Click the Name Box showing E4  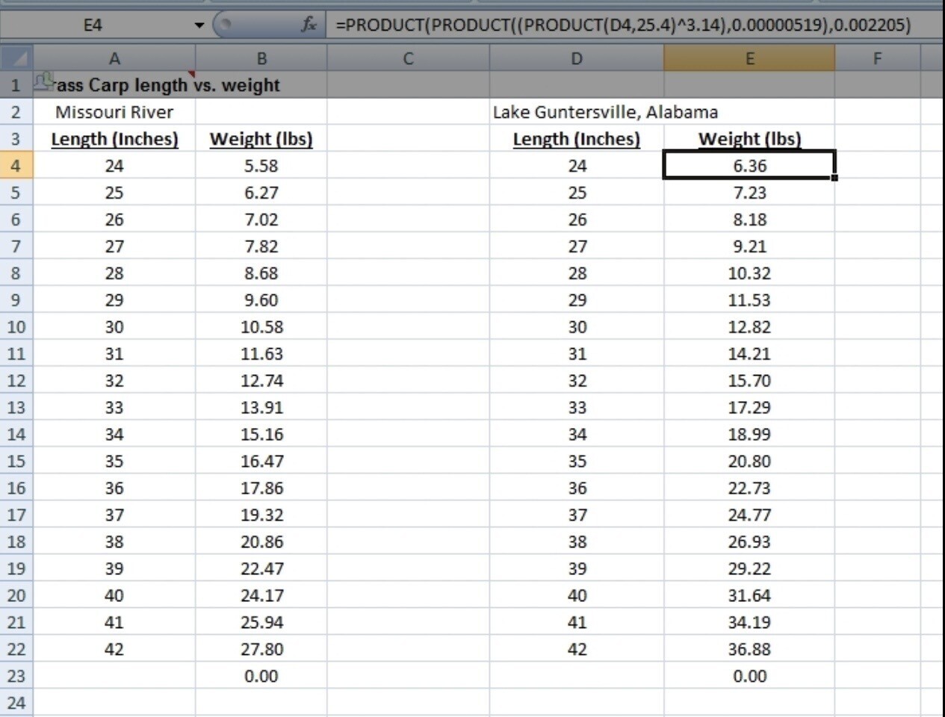point(93,25)
